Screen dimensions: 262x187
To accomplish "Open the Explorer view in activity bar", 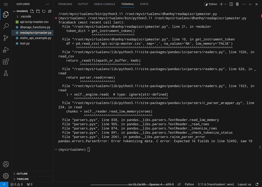I will click(x=6, y=14).
